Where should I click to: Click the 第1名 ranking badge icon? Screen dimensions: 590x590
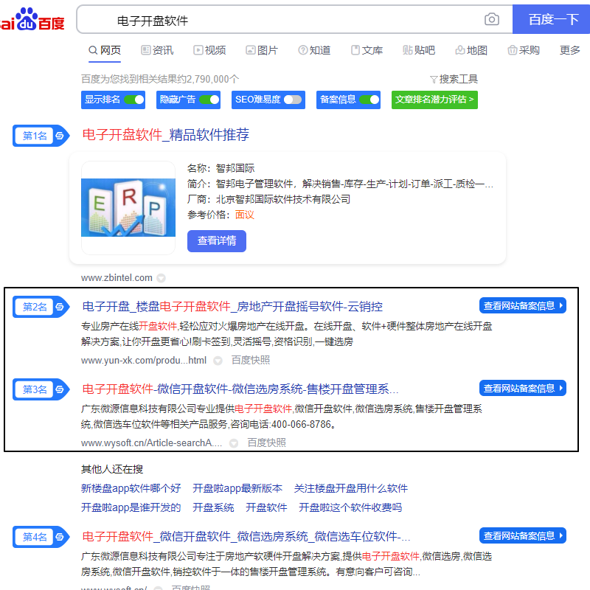point(41,136)
